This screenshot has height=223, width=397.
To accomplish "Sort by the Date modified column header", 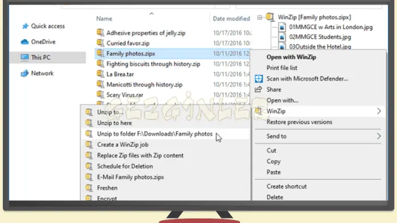I will coord(231,18).
